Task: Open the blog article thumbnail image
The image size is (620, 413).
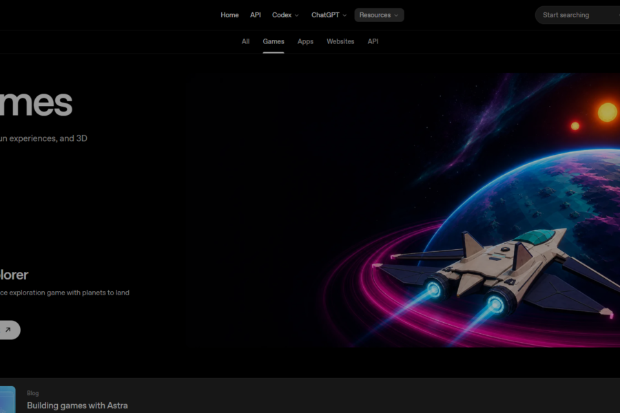Action: coord(8,399)
